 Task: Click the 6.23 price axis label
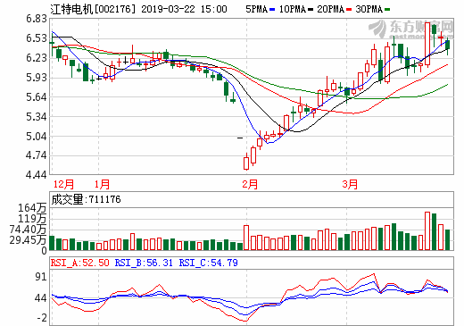(x=37, y=58)
